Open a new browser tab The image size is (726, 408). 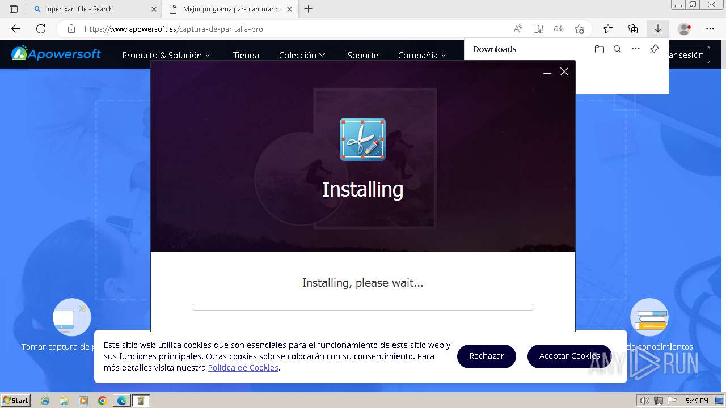tap(309, 9)
